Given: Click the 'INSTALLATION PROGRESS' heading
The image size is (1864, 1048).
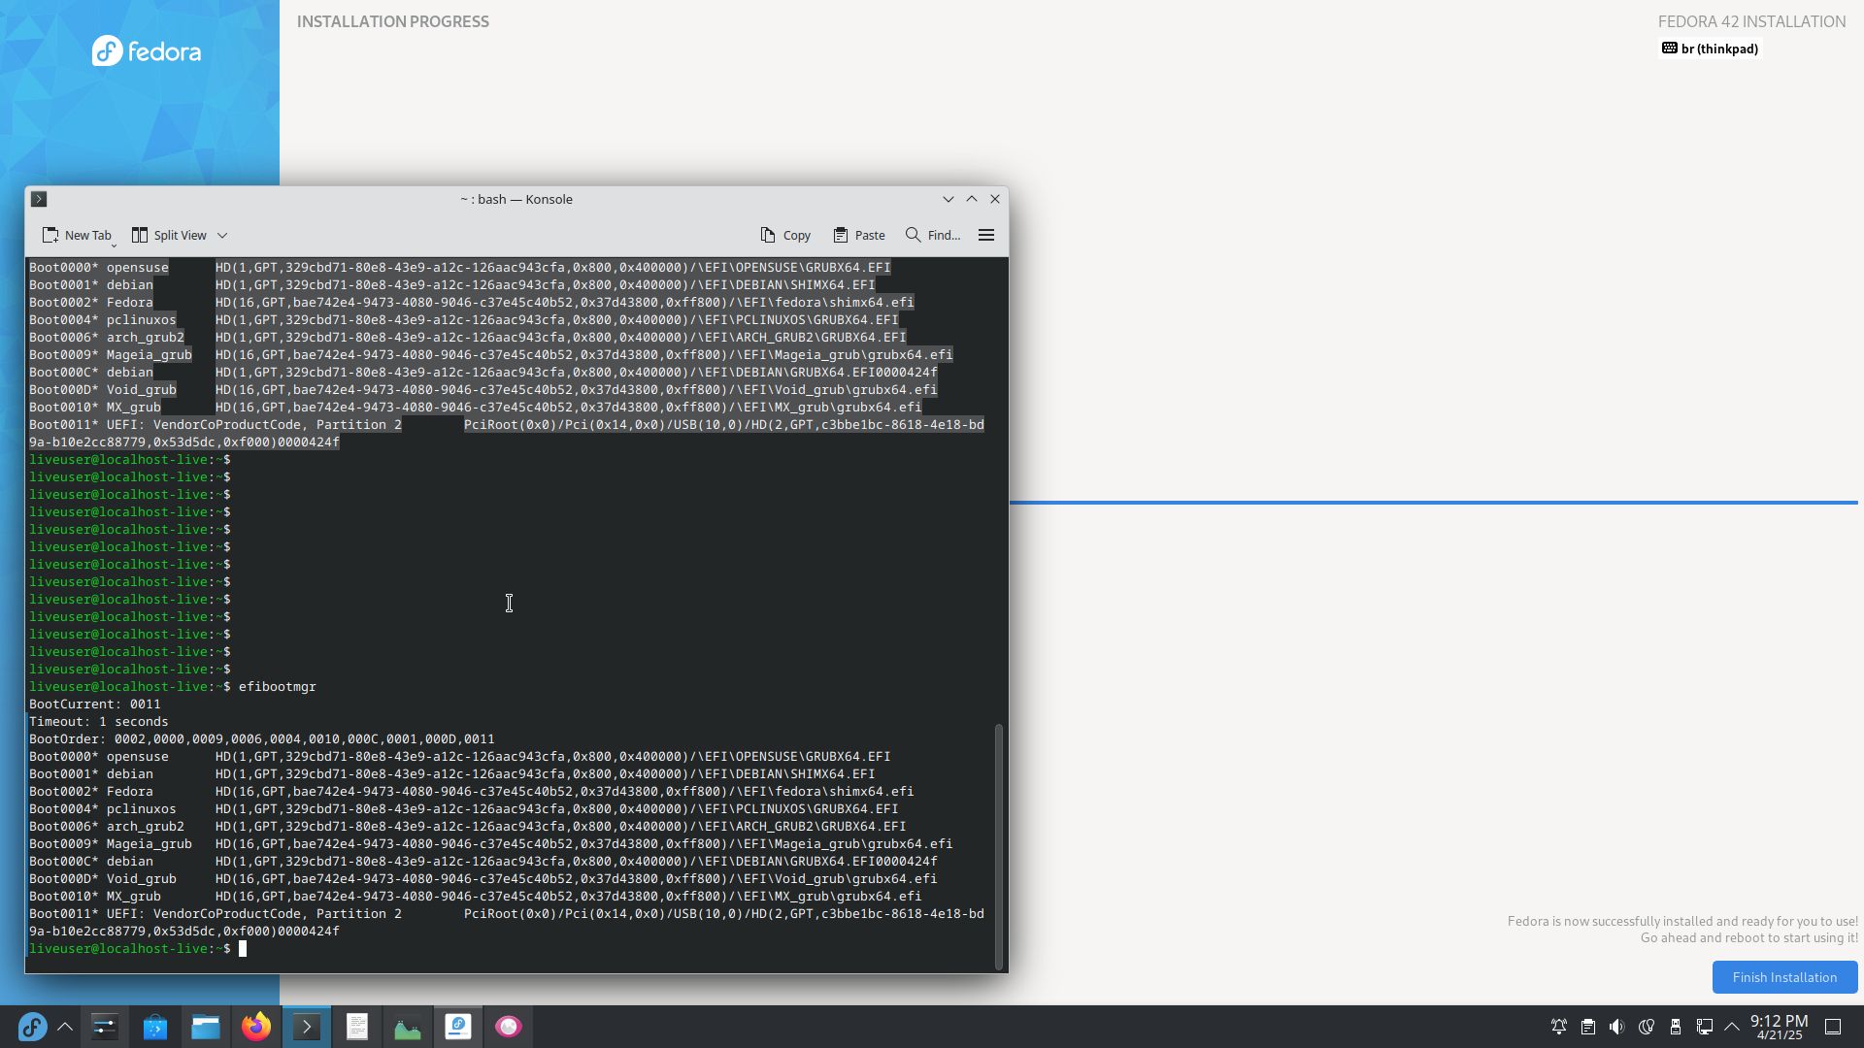Looking at the screenshot, I should point(393,21).
